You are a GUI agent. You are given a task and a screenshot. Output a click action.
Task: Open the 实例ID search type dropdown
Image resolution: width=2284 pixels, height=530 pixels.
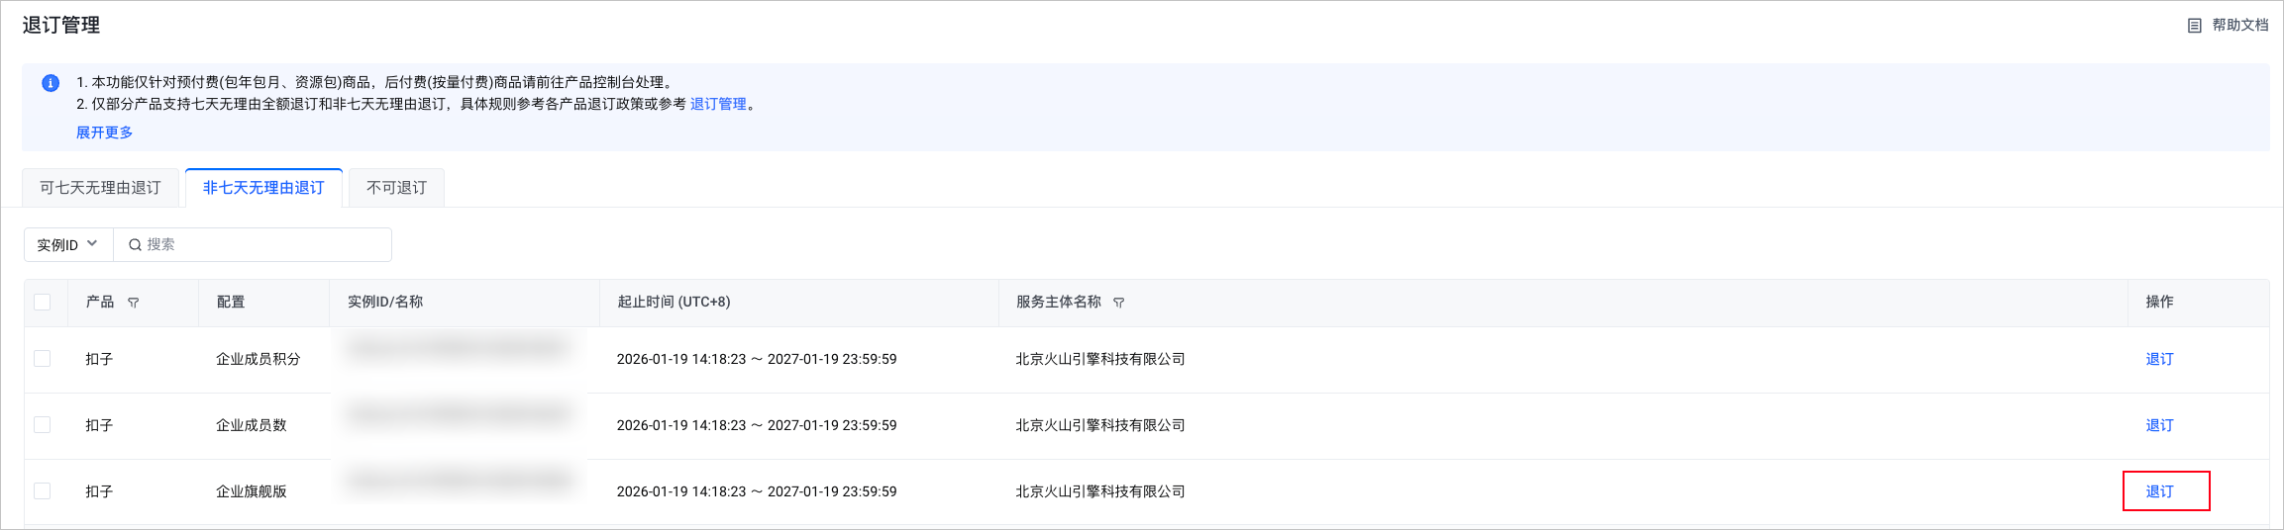point(68,244)
